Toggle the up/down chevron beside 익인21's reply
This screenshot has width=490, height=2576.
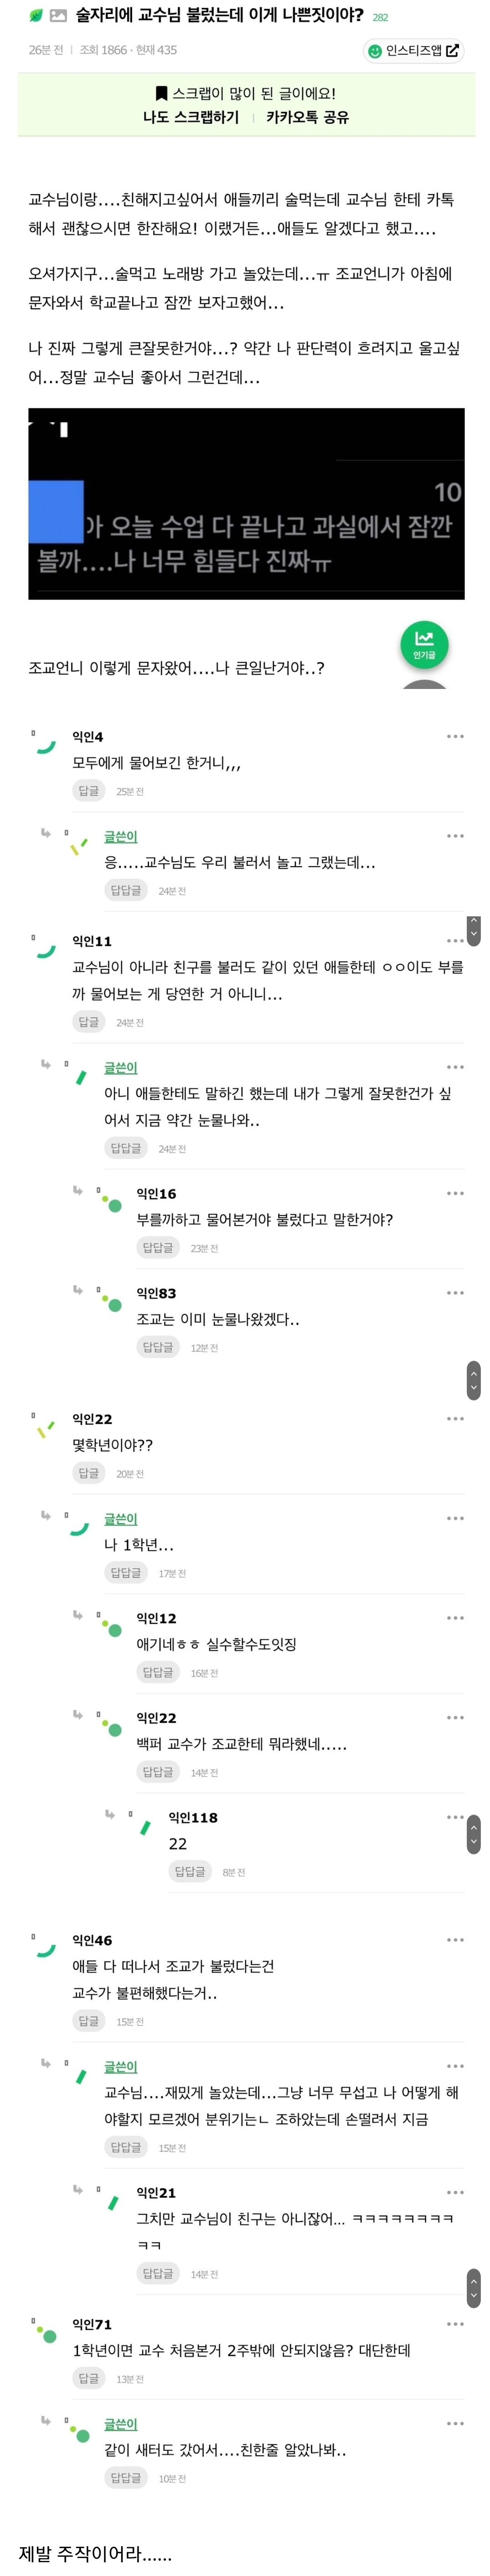474,2286
